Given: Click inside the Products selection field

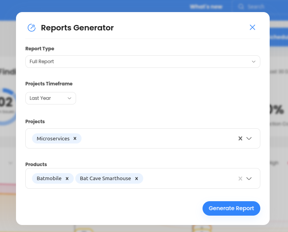Looking at the screenshot, I should tap(143, 179).
